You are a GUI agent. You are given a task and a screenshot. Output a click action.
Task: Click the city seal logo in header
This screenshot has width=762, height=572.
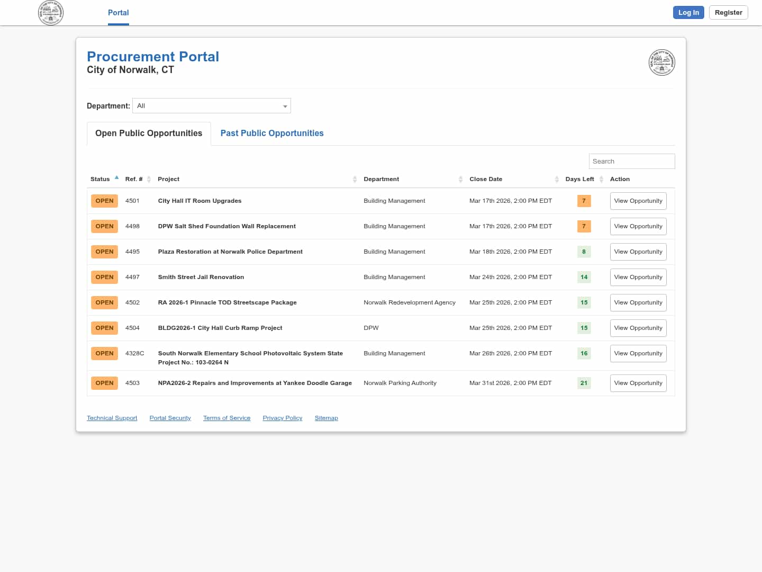(51, 13)
